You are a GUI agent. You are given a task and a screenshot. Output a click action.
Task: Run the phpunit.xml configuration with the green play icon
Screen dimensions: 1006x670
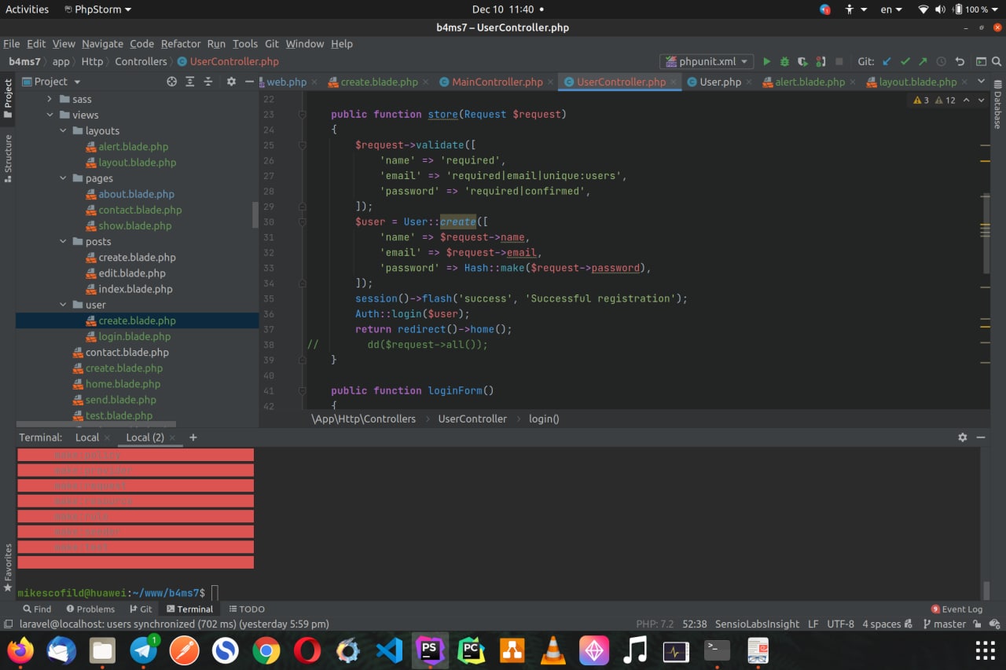click(x=766, y=61)
